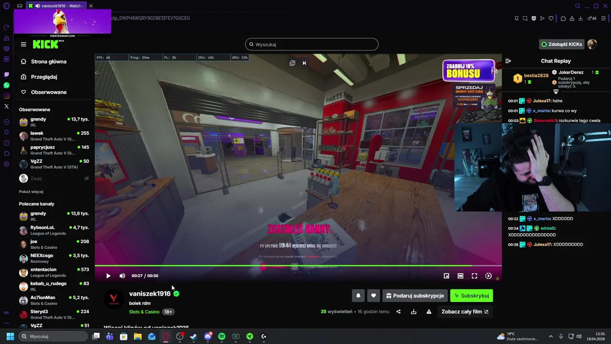Click the pop-out video icon
The height and width of the screenshot is (344, 611).
click(292, 63)
